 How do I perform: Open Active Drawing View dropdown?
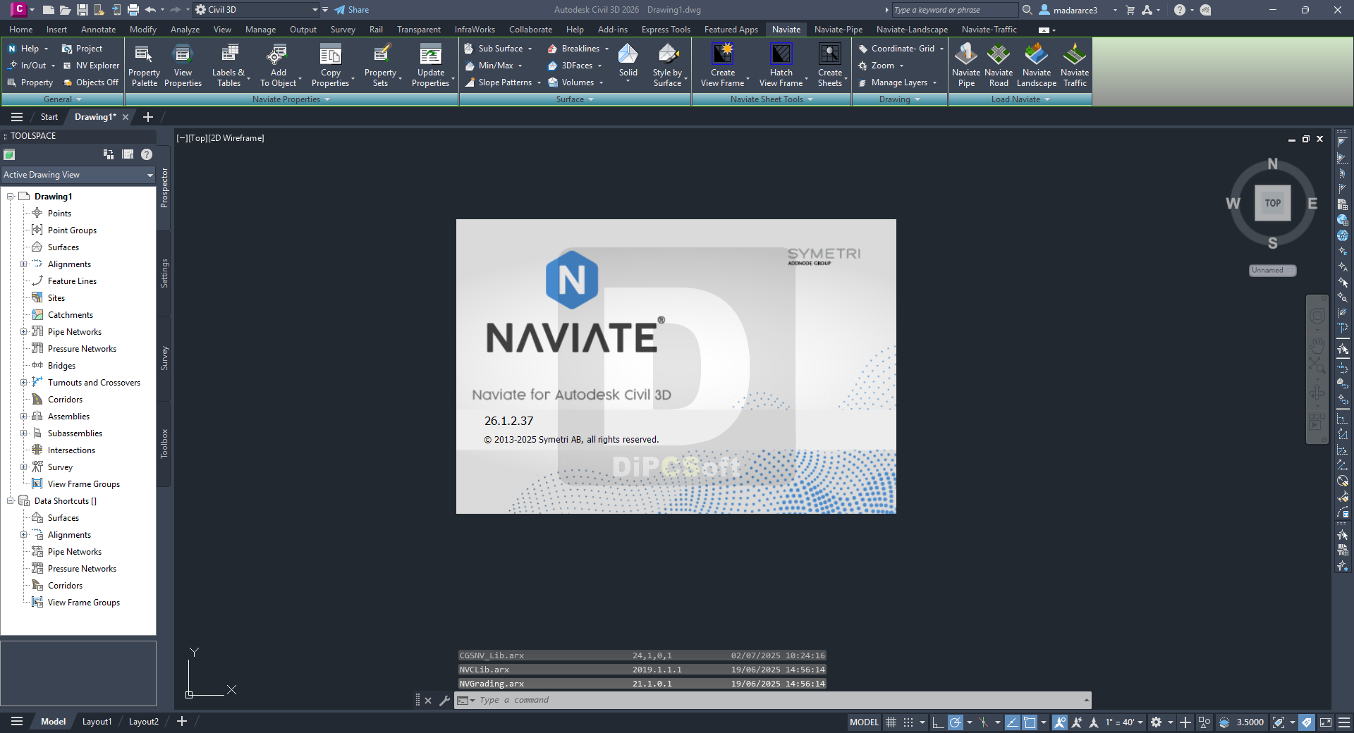pyautogui.click(x=78, y=175)
